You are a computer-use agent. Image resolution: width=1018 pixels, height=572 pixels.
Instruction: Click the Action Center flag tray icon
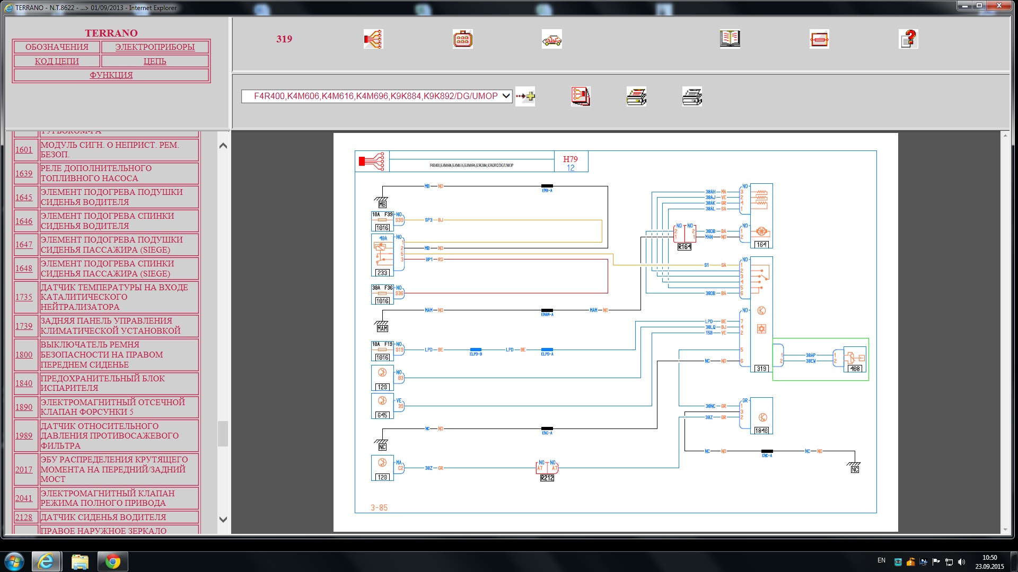click(936, 562)
